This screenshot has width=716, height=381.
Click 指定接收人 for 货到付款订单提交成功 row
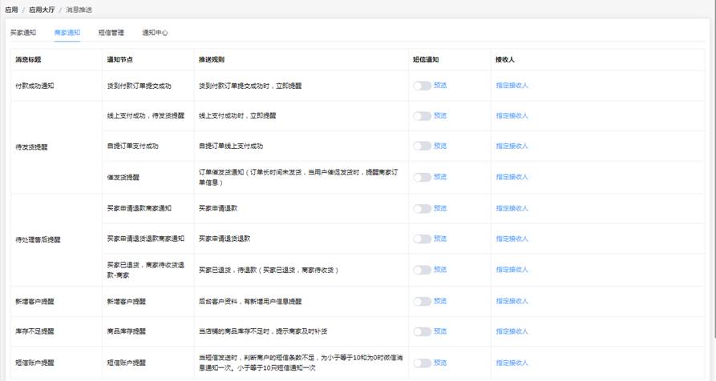[512, 85]
